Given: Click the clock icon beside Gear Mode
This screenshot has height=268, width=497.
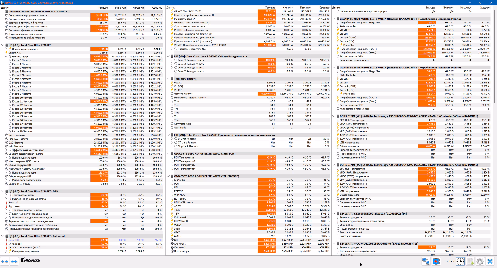Looking at the screenshot, I should tap(172, 128).
